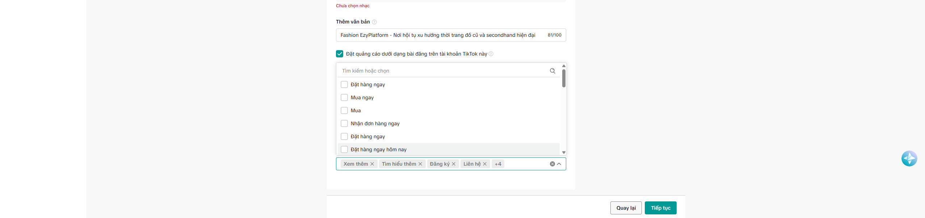Tick Đặt hàng ngay hôm nay checkbox
This screenshot has width=925, height=218.
[x=344, y=149]
